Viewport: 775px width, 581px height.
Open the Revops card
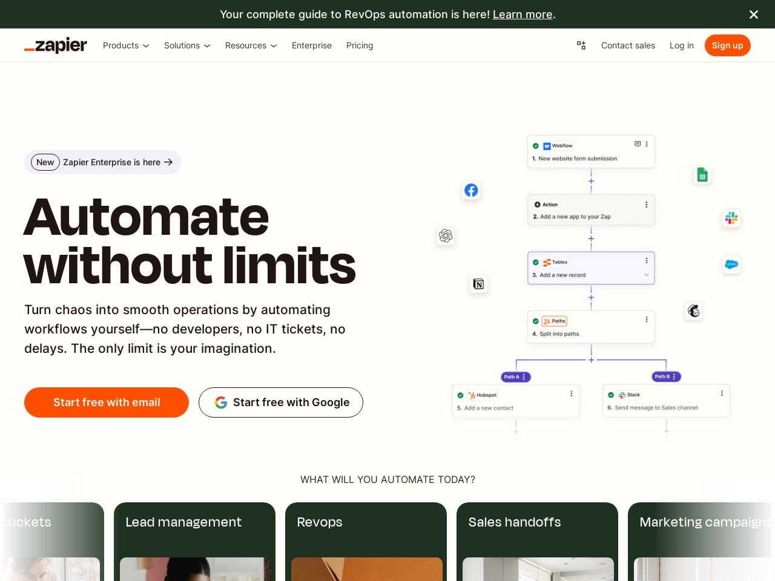366,542
